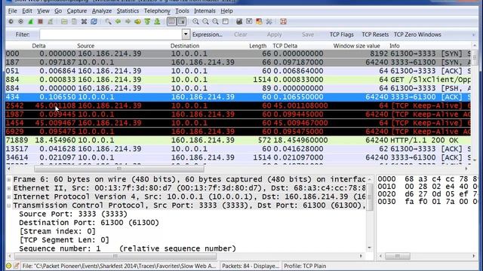Click the Apply filter button
Viewport: 483px width, 271px height.
coord(274,35)
